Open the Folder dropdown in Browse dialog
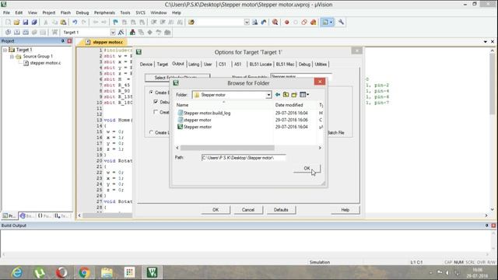 tap(268, 95)
